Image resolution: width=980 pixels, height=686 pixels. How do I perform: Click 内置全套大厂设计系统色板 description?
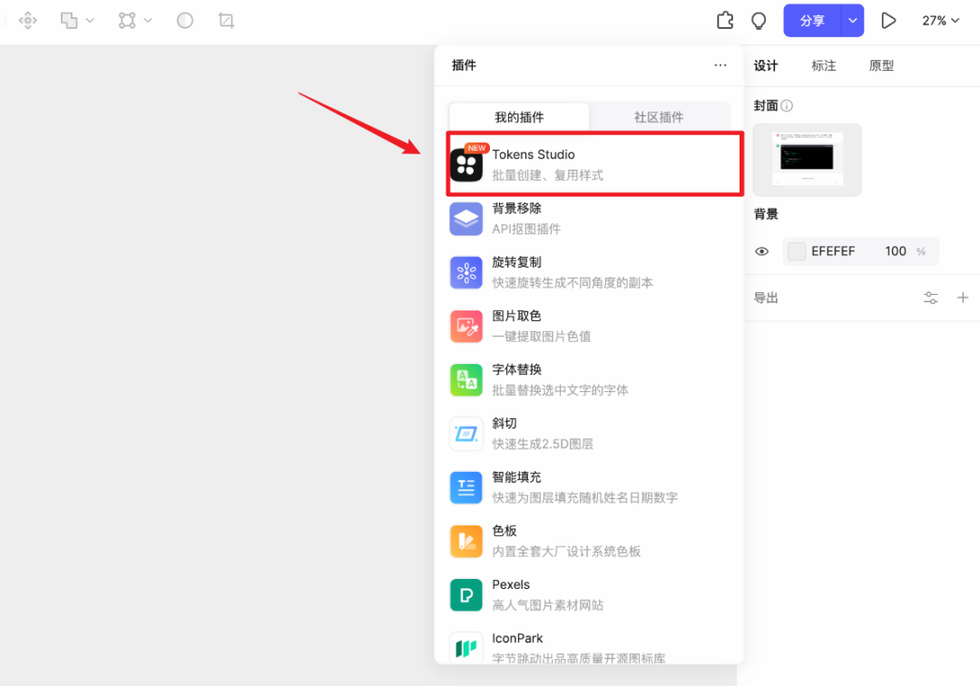566,551
